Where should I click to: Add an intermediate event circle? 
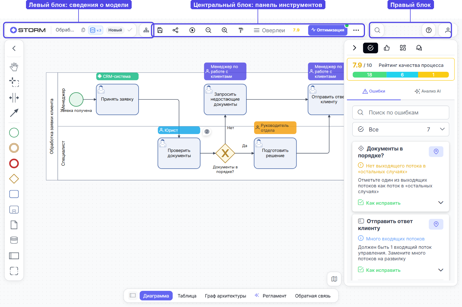coord(14,148)
